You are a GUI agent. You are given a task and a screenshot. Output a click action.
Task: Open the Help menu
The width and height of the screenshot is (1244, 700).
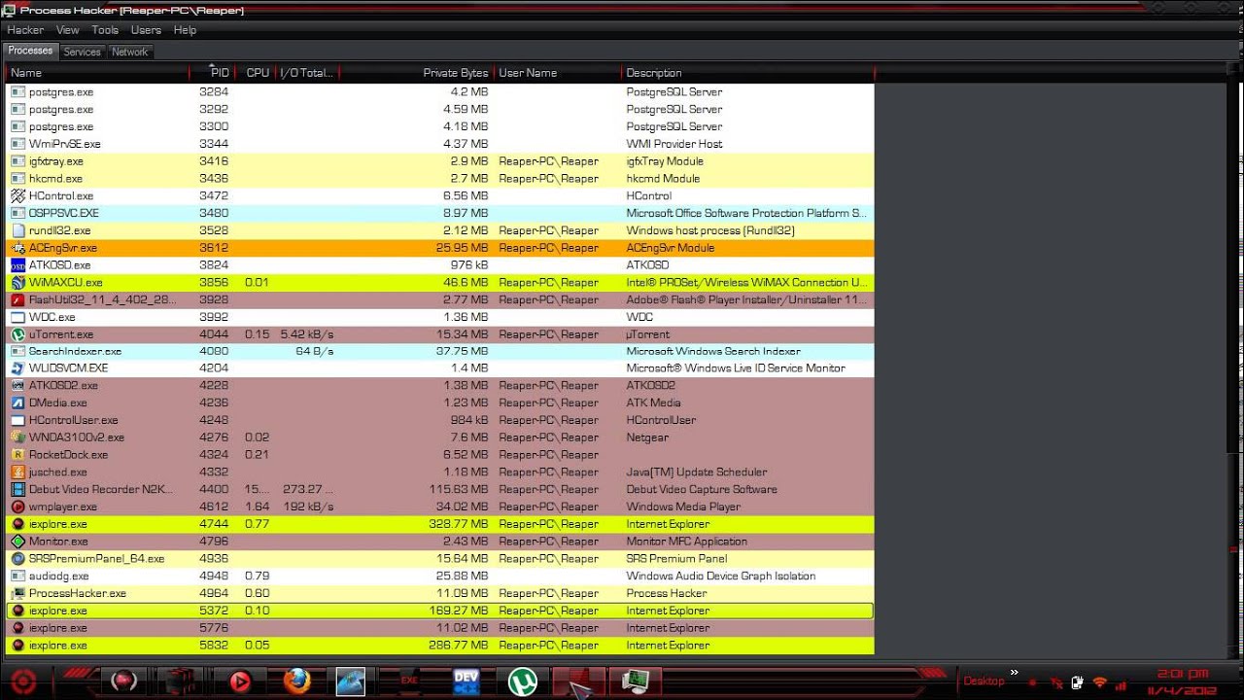point(185,30)
